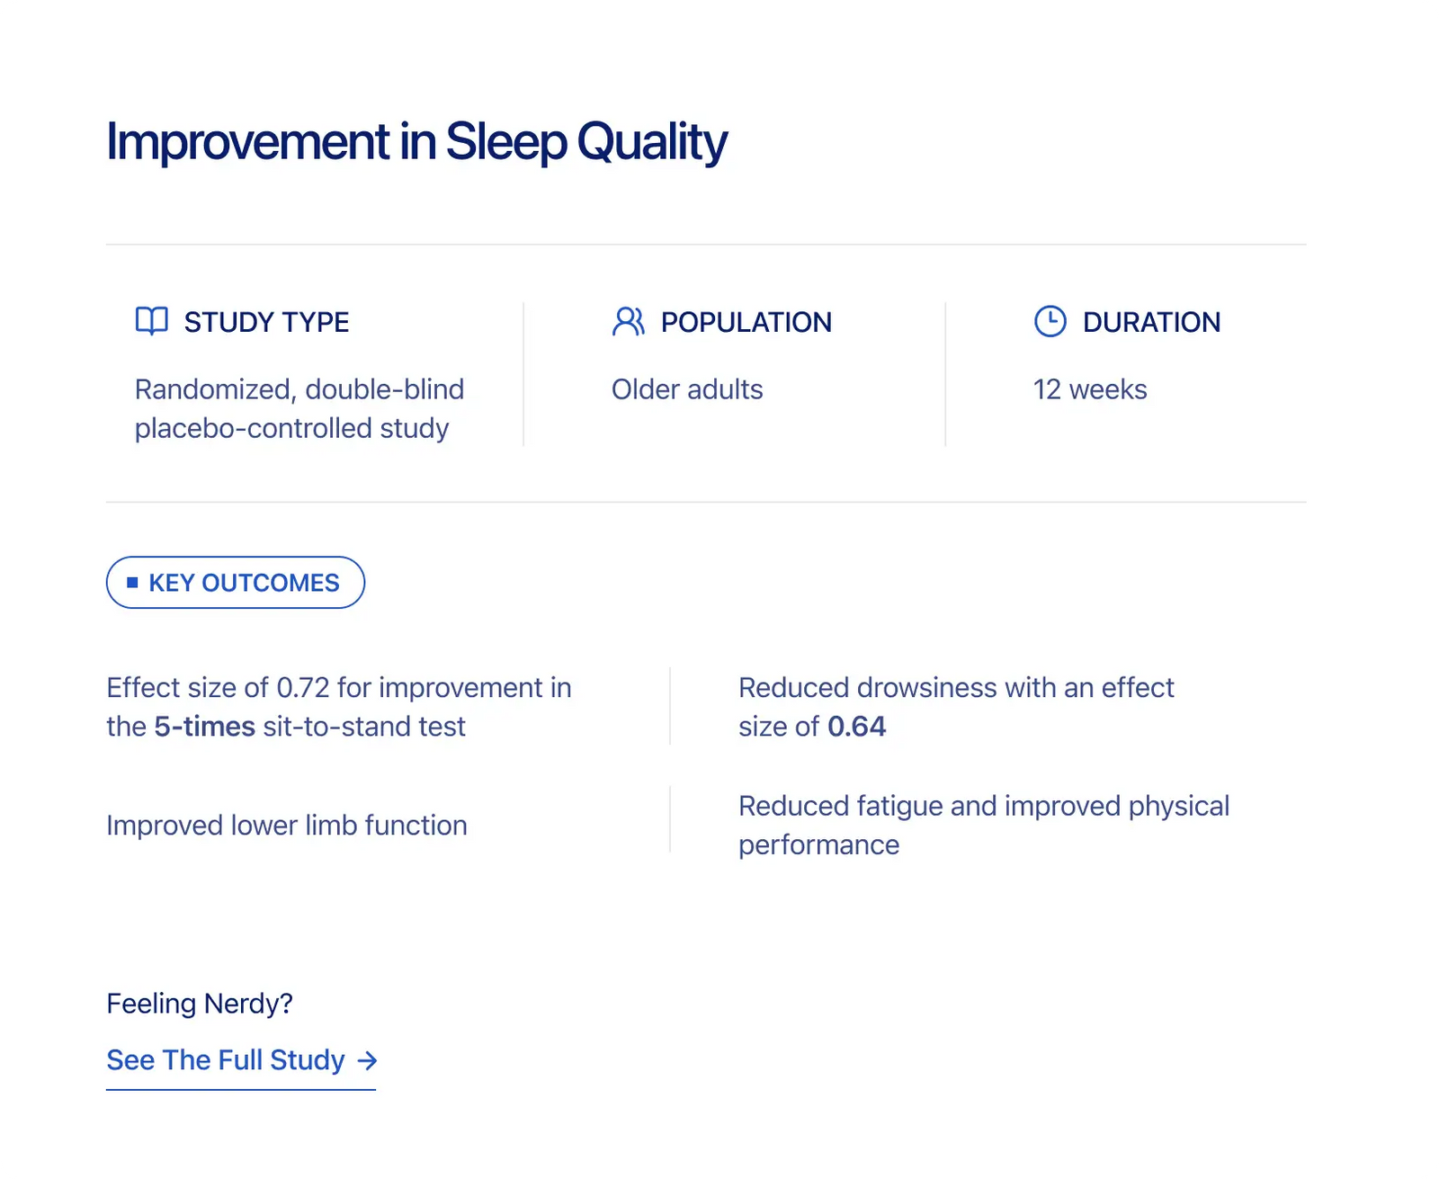Click the 12 weeks duration value
Image resolution: width=1439 pixels, height=1179 pixels.
(1090, 389)
